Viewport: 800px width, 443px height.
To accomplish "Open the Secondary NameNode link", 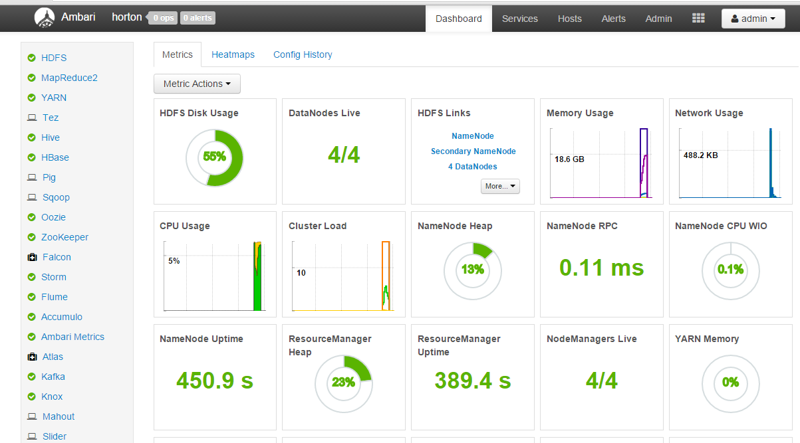I will pos(473,151).
